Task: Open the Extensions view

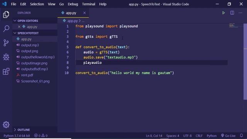Action: click(x=6, y=71)
